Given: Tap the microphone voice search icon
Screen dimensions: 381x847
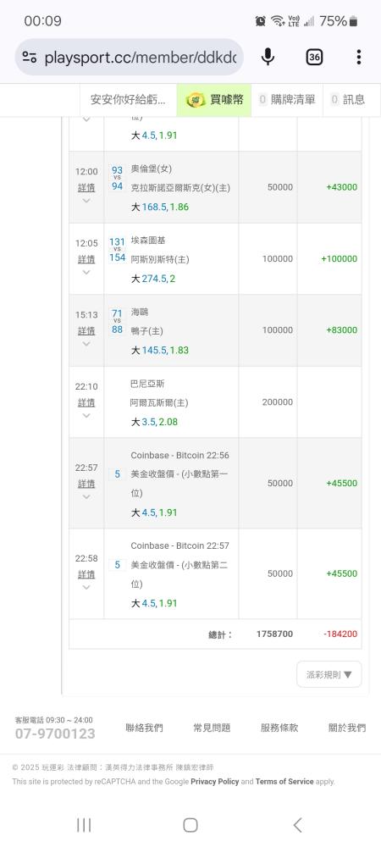Looking at the screenshot, I should 268,57.
